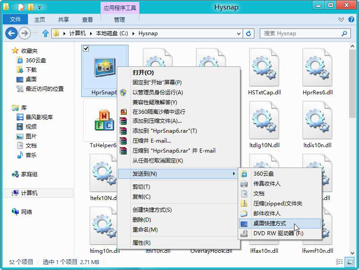Click the lffax10n.dll file name
Viewport: 359px width, 270px height.
coord(264,251)
